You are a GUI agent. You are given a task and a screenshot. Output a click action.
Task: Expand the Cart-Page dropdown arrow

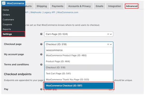pyautogui.click(x=111, y=34)
